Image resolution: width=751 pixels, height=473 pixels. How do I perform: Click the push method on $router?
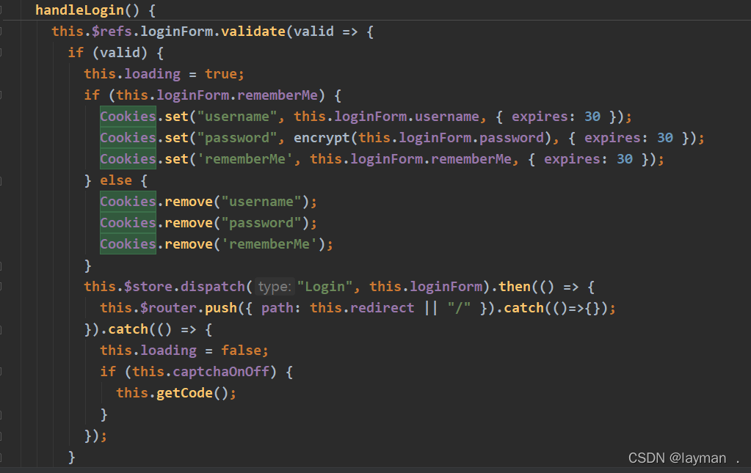[x=221, y=307]
